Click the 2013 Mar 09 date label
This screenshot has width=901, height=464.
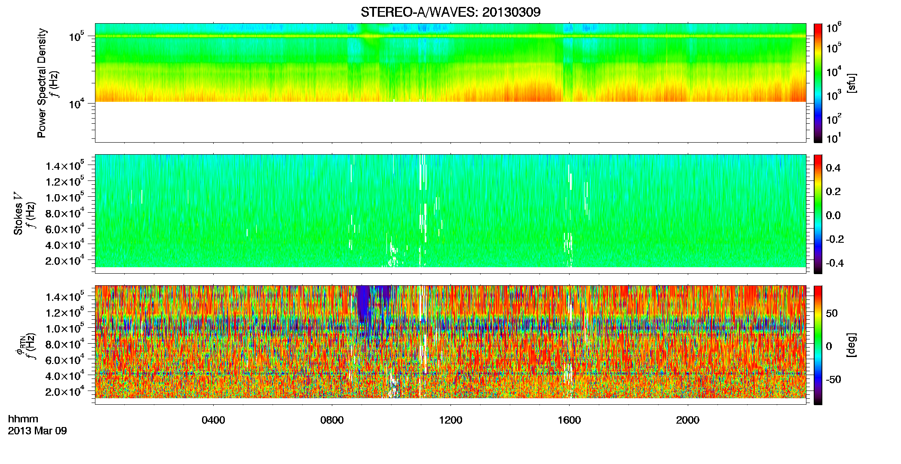coord(37,431)
